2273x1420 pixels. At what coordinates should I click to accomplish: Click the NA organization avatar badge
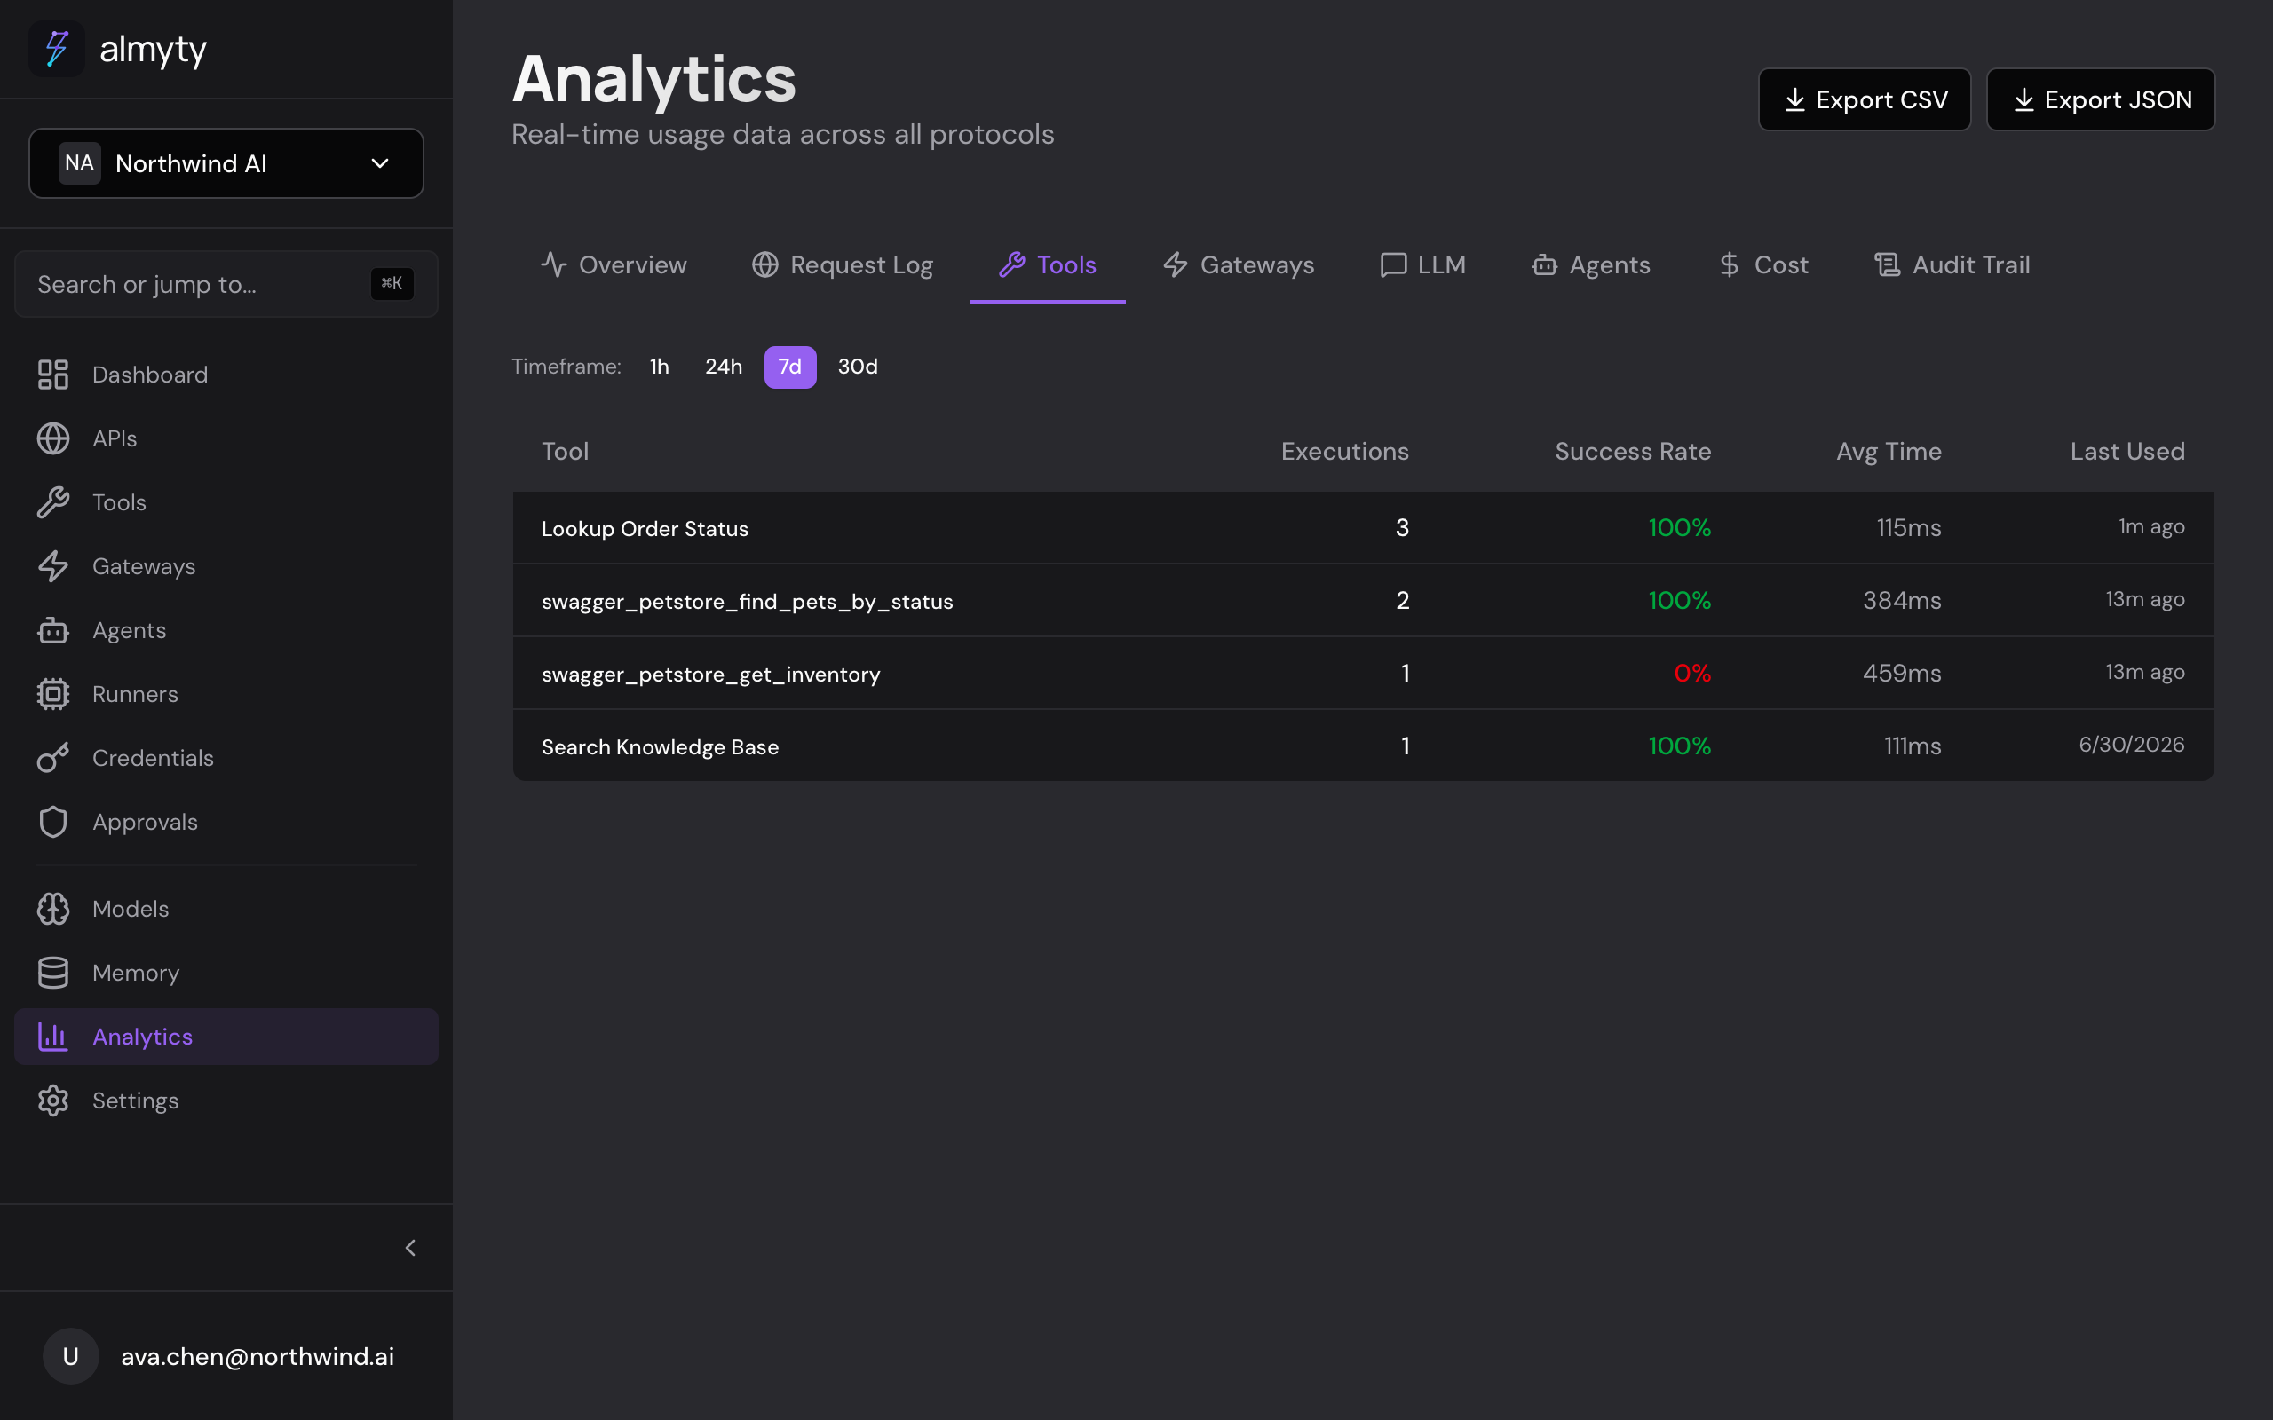click(79, 163)
